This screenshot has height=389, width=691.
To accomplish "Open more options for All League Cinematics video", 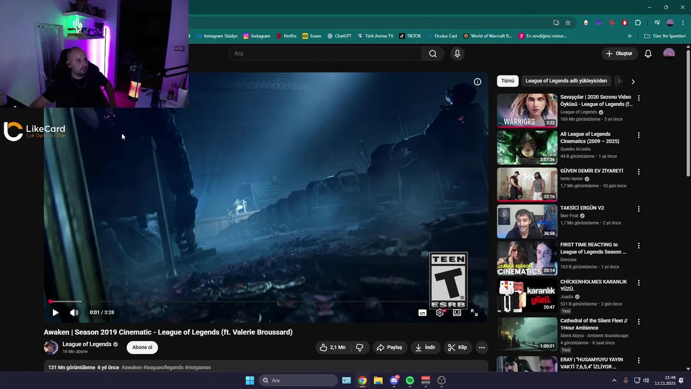I will click(639, 135).
